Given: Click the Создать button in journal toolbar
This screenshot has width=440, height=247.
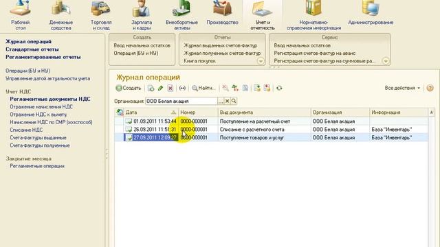Looking at the screenshot, I should 129,89.
